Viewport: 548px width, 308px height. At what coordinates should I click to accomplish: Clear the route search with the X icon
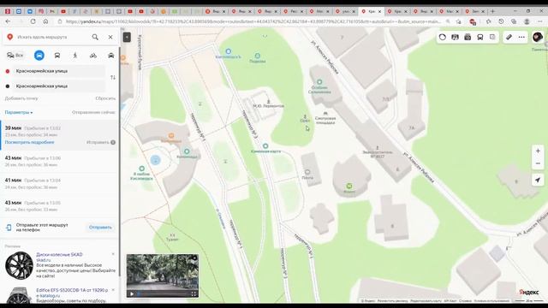110,37
